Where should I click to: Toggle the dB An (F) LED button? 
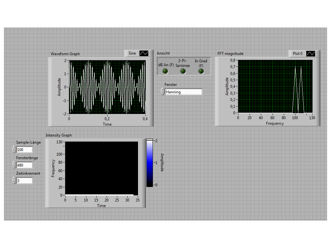tap(165, 71)
